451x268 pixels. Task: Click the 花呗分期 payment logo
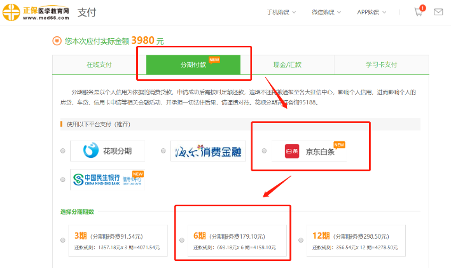pyautogui.click(x=108, y=151)
